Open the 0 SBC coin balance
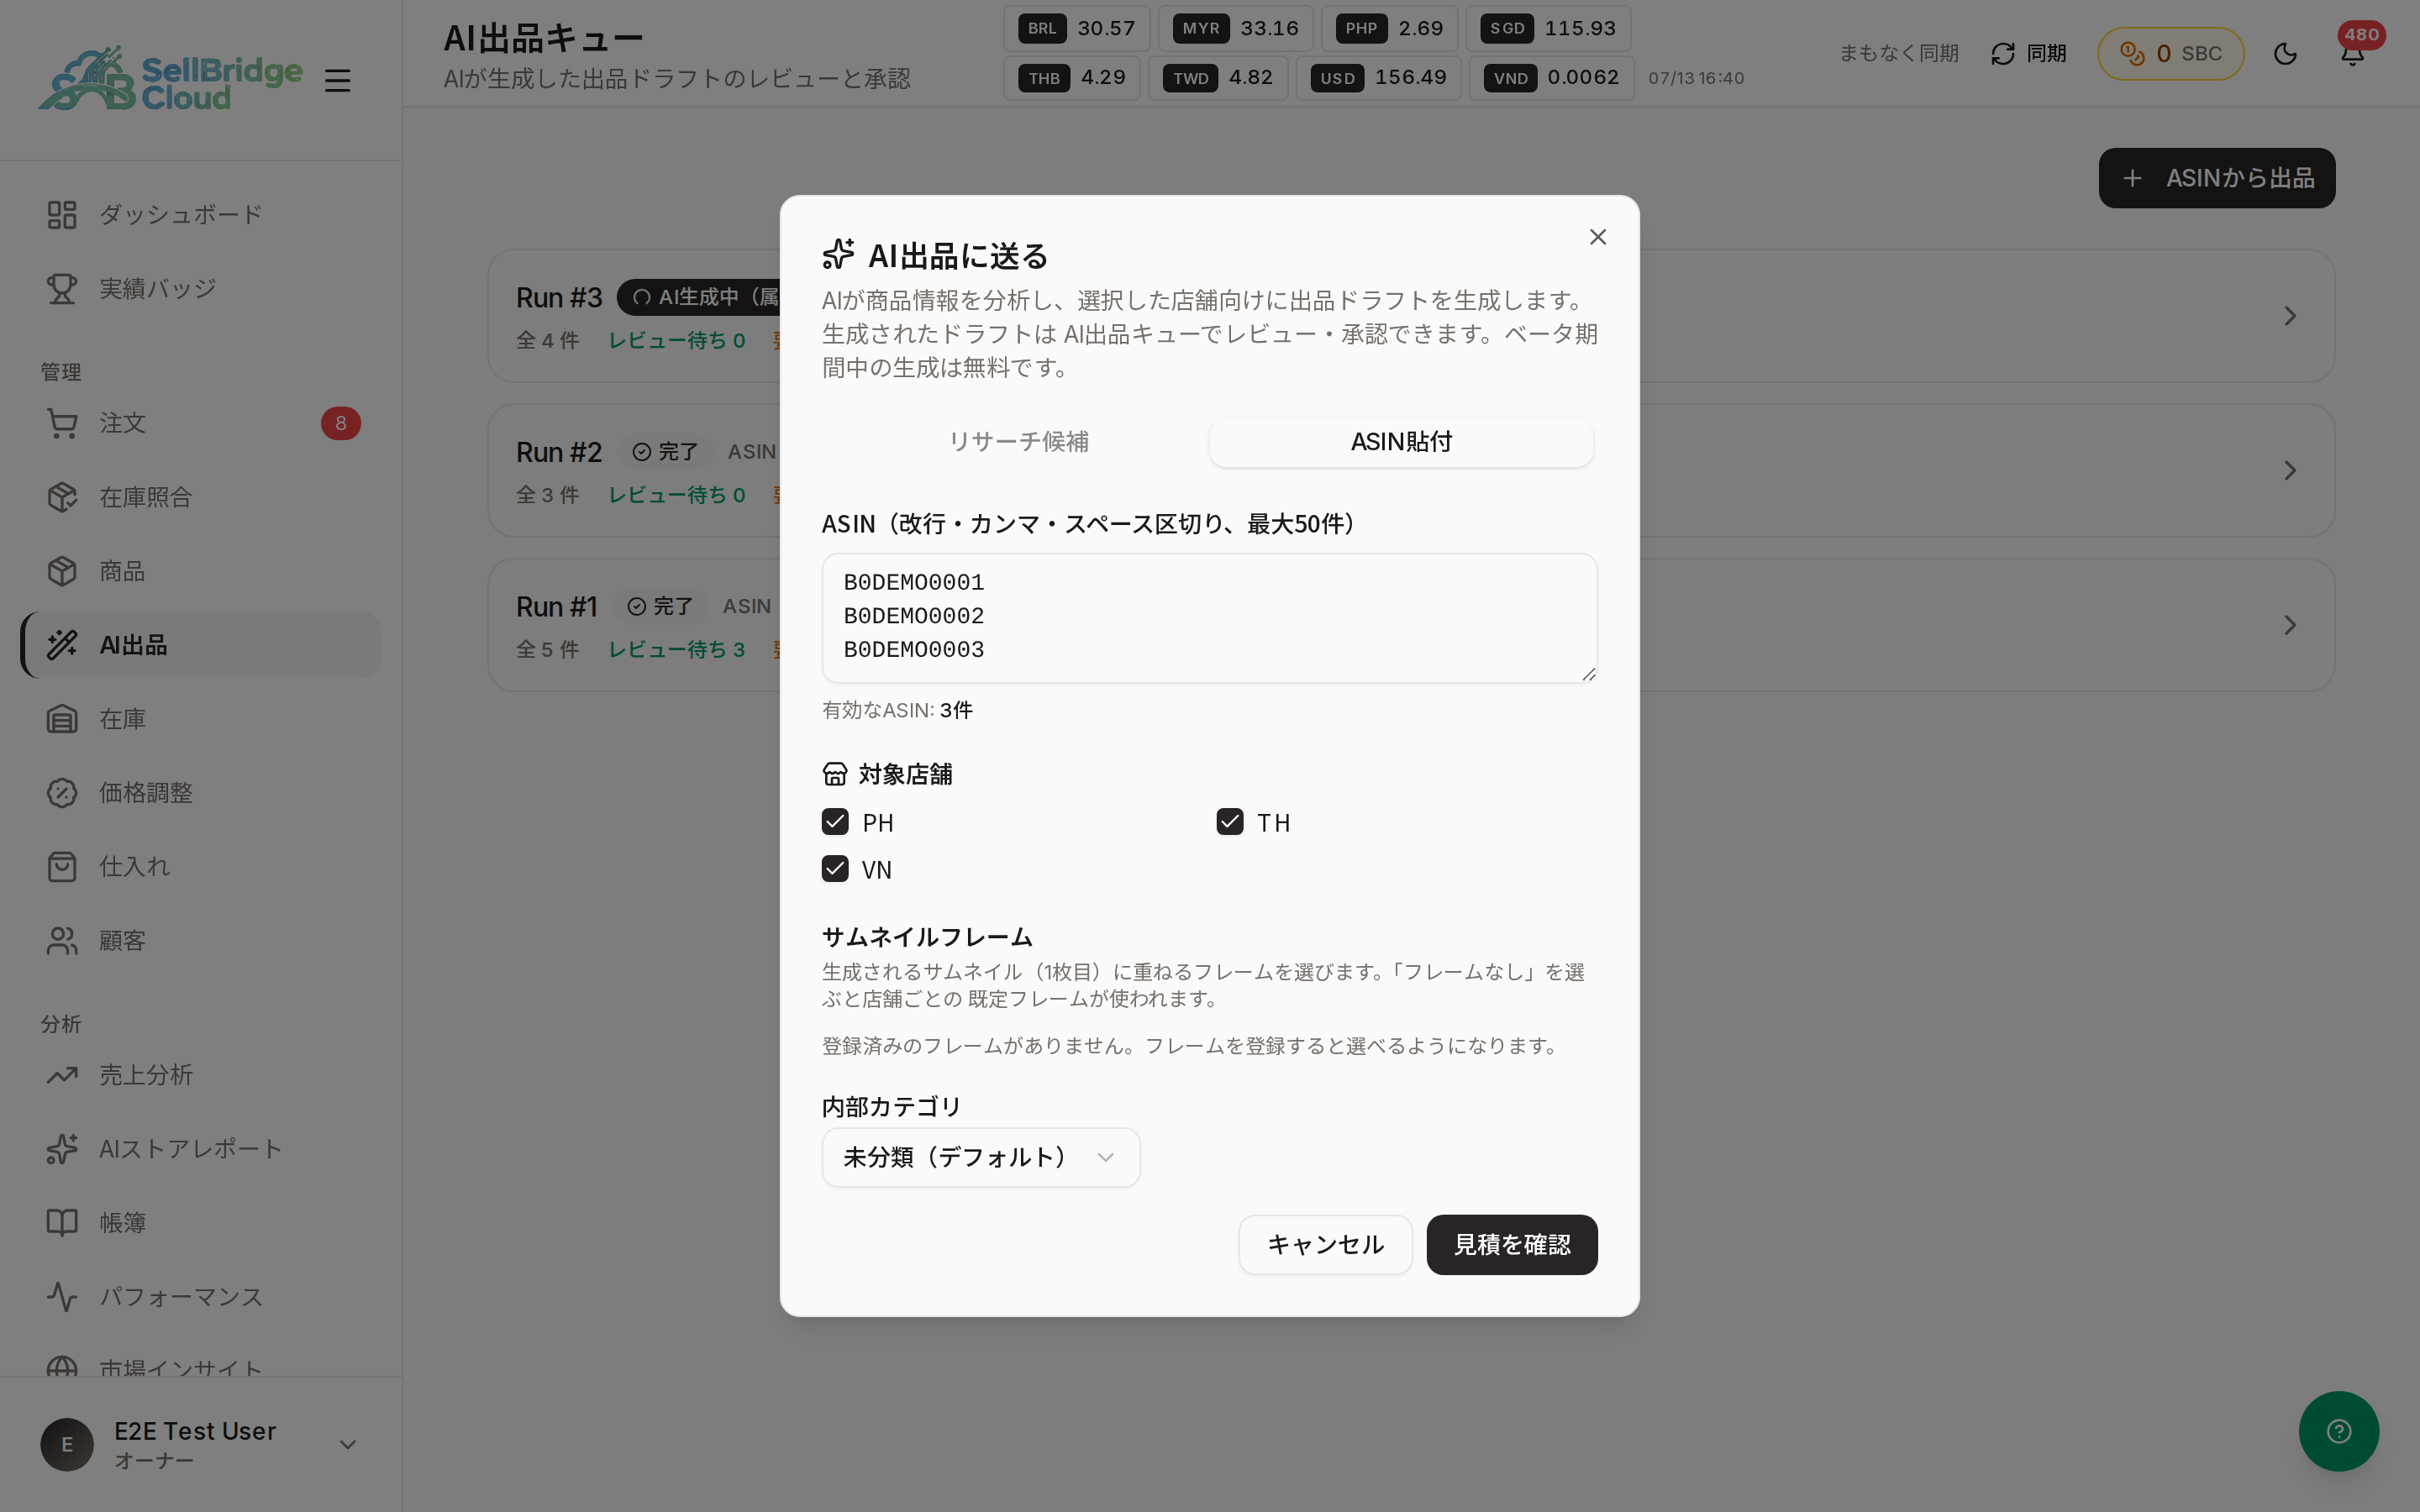 point(2170,53)
